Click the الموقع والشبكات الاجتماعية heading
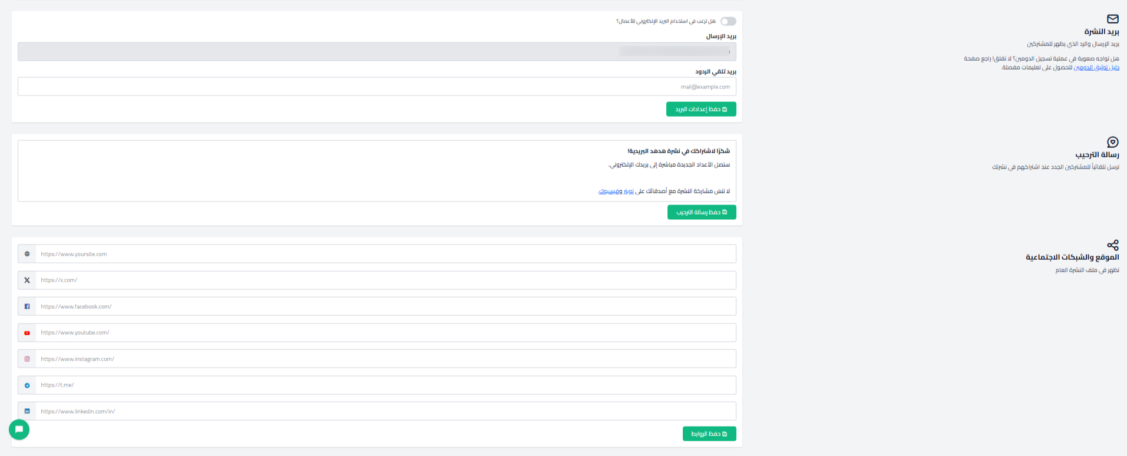The width and height of the screenshot is (1127, 456). (1072, 257)
